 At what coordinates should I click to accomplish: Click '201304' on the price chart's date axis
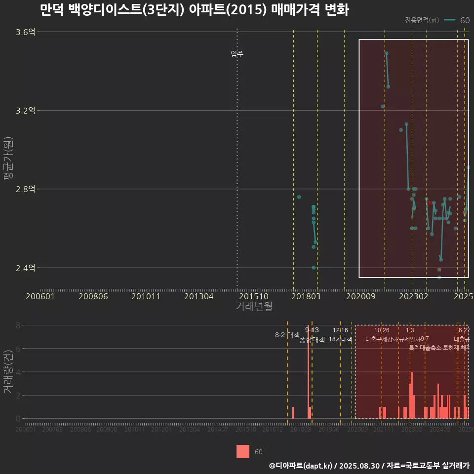coord(199,296)
